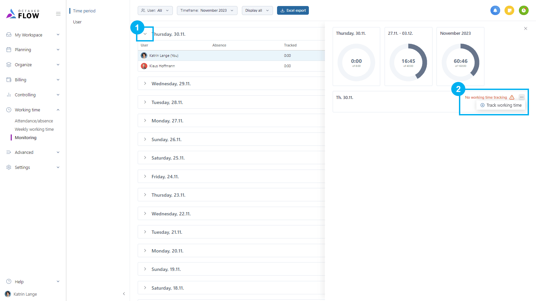Screen dimensions: 536x301
Task: Click the warning triangle icon
Action: coord(512,97)
